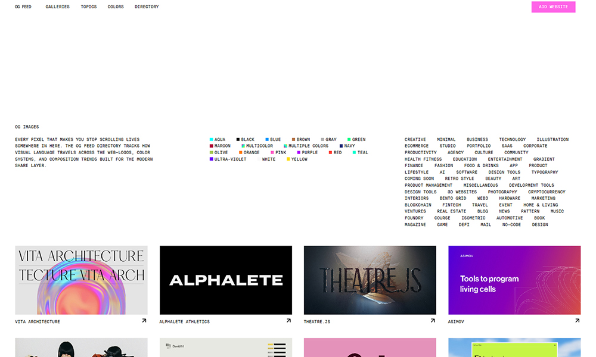Open the Directory nav link

pos(147,7)
